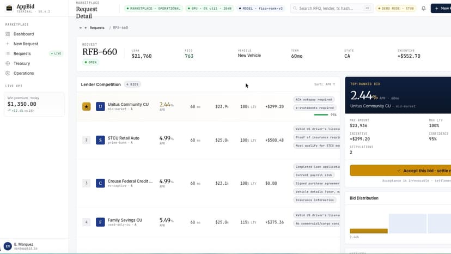Click the breadcrumb back arrow
Viewport: 451px width, 254px height.
(86, 28)
